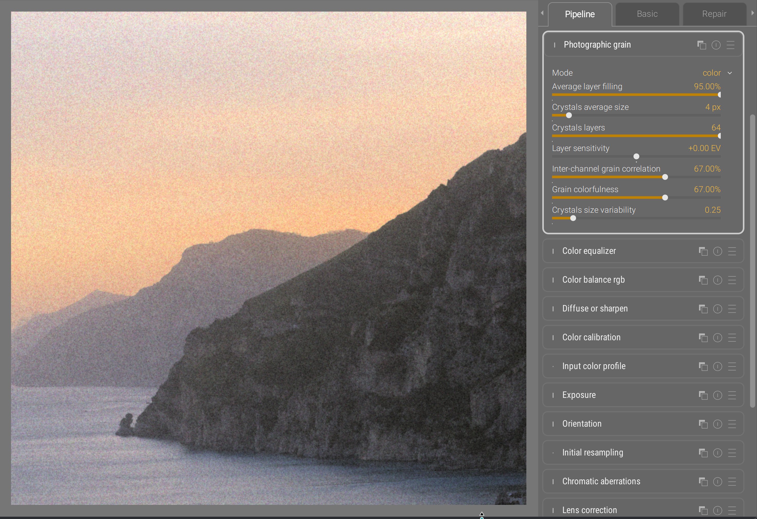Open presets menu for Photographic grain
This screenshot has width=757, height=519.
(x=730, y=45)
